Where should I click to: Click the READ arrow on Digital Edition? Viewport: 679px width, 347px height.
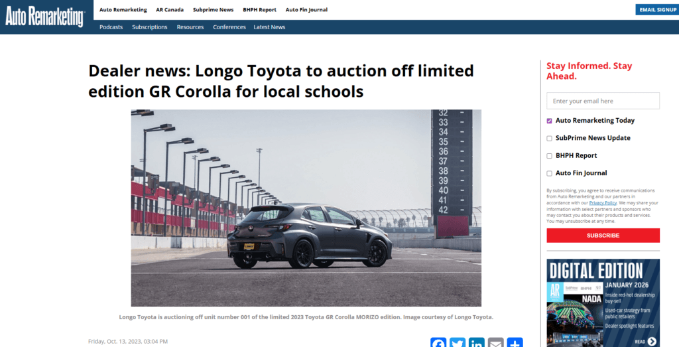tap(651, 342)
